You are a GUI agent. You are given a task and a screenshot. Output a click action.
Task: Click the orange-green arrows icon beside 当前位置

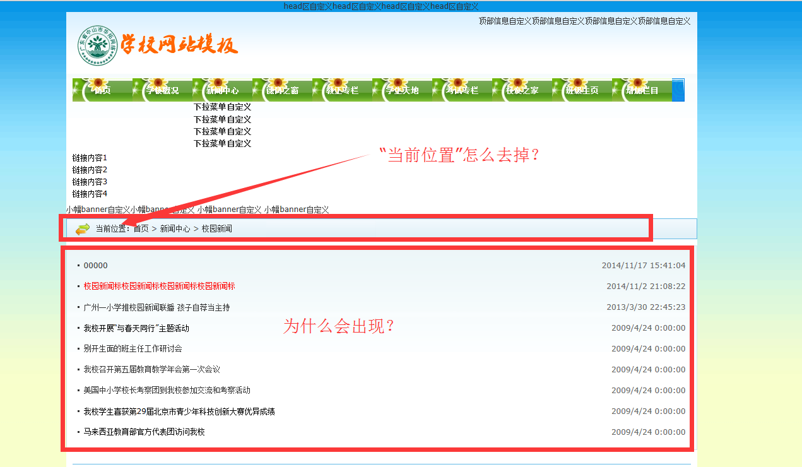[83, 229]
